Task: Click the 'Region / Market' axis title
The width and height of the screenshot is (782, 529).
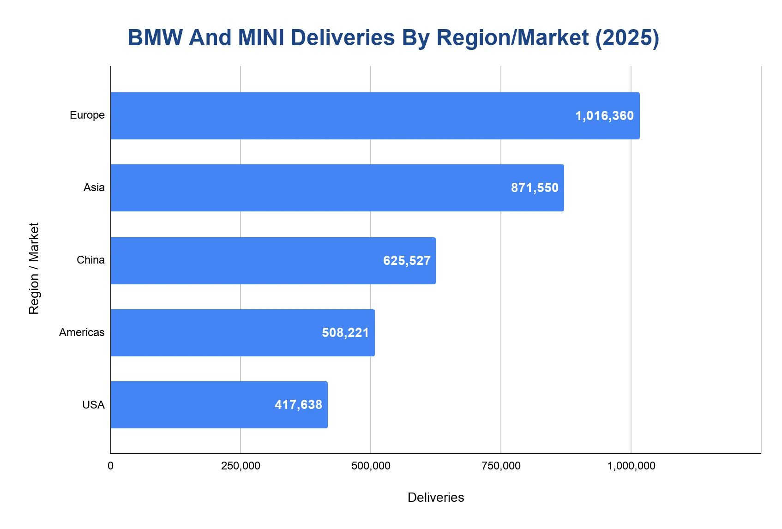Action: [x=34, y=269]
